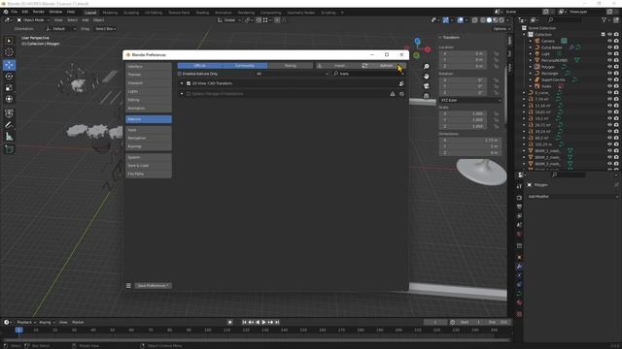Open the Options dropdown in the viewport header
The width and height of the screenshot is (622, 349).
(x=501, y=29)
